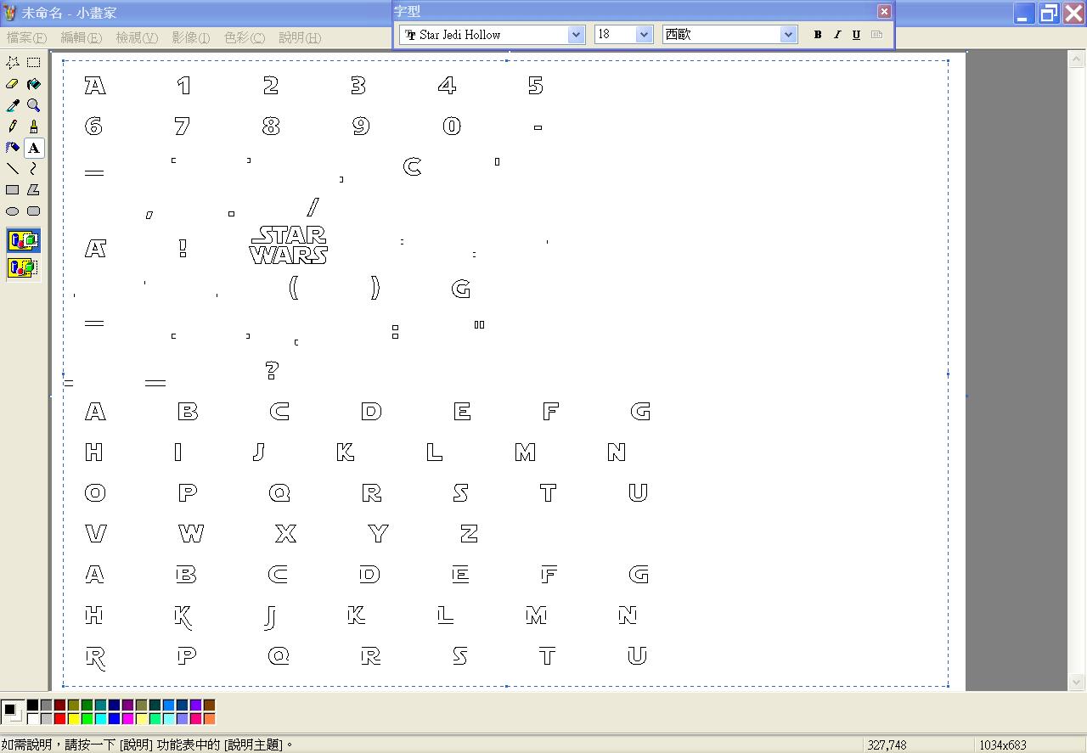Pick the violet color swatch

coord(195,705)
